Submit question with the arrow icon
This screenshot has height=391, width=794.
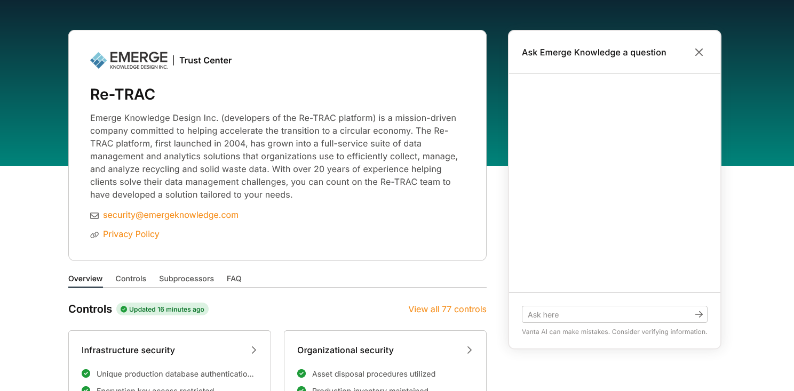[699, 314]
